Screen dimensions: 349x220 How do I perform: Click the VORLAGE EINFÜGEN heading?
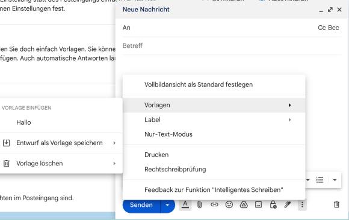[26, 108]
